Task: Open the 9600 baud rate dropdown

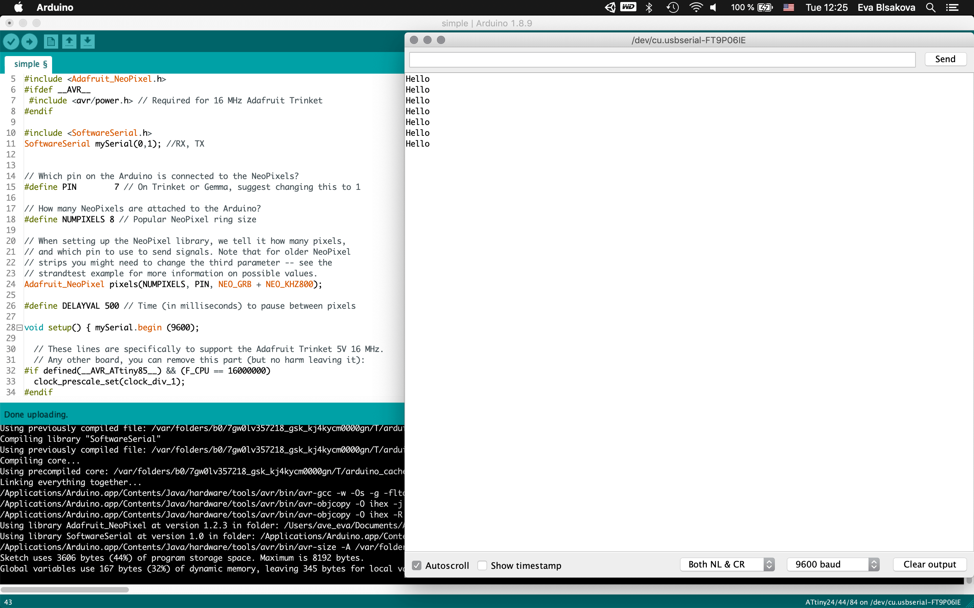Action: (833, 564)
